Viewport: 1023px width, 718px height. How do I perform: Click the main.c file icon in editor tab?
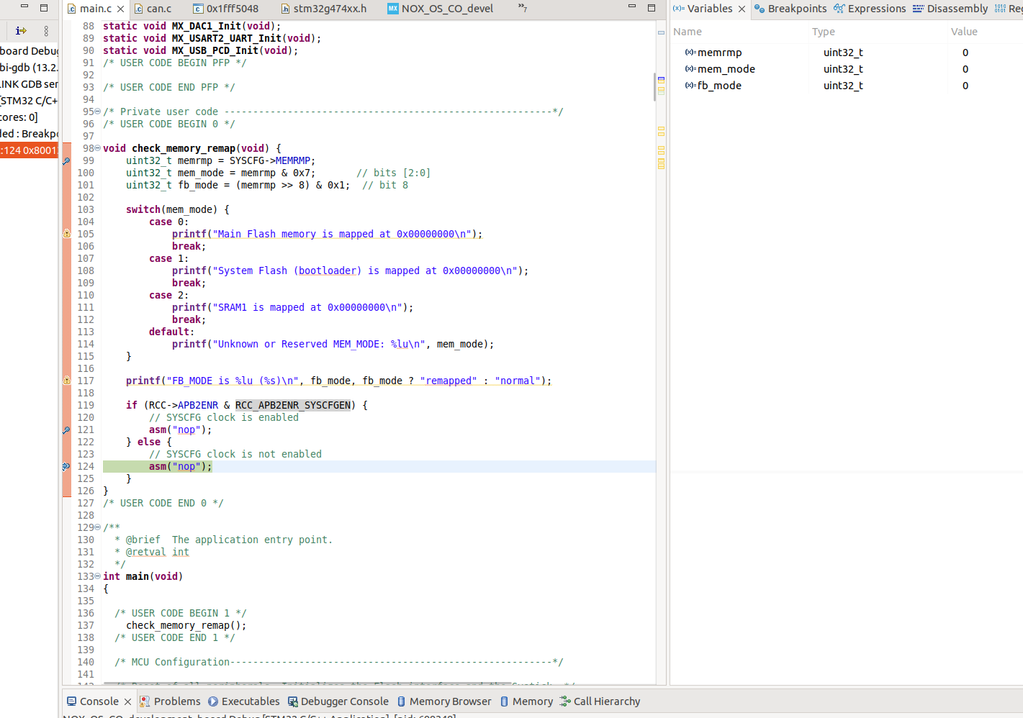(x=73, y=9)
